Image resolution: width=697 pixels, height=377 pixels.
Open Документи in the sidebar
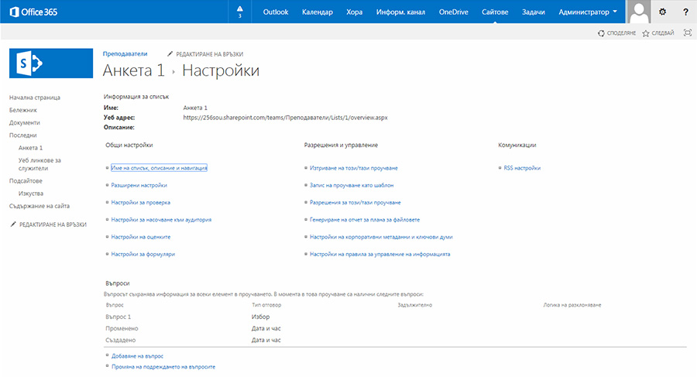25,122
